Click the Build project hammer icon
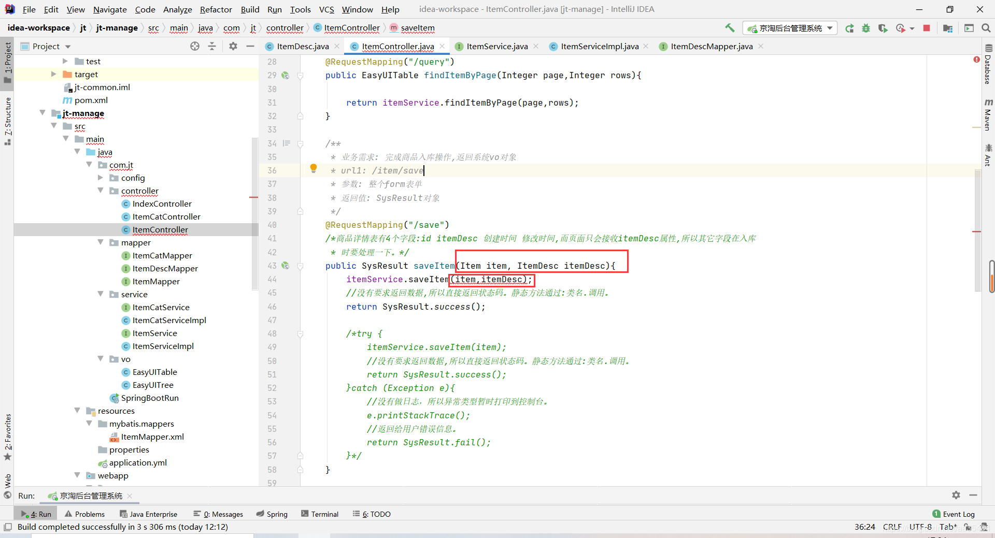The width and height of the screenshot is (995, 538). [730, 28]
